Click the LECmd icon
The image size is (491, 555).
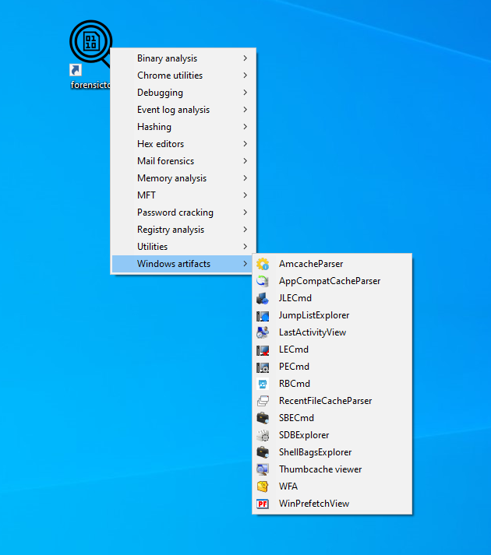coord(263,350)
